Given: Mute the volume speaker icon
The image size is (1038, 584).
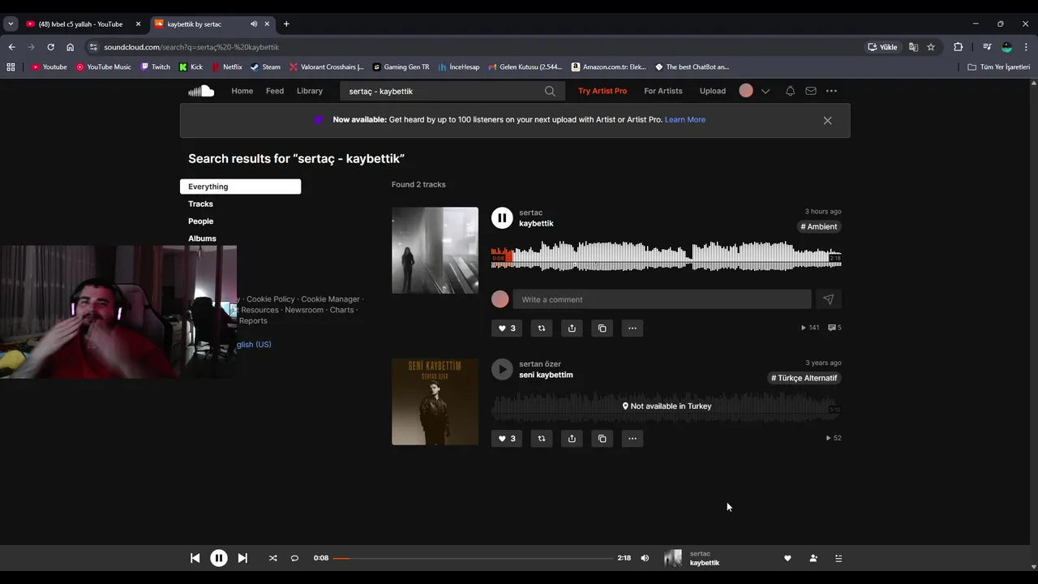Looking at the screenshot, I should coord(645,558).
